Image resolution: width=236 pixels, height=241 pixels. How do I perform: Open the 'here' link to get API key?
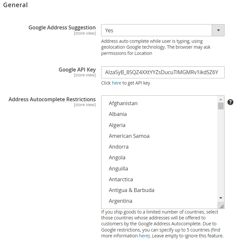tap(117, 83)
